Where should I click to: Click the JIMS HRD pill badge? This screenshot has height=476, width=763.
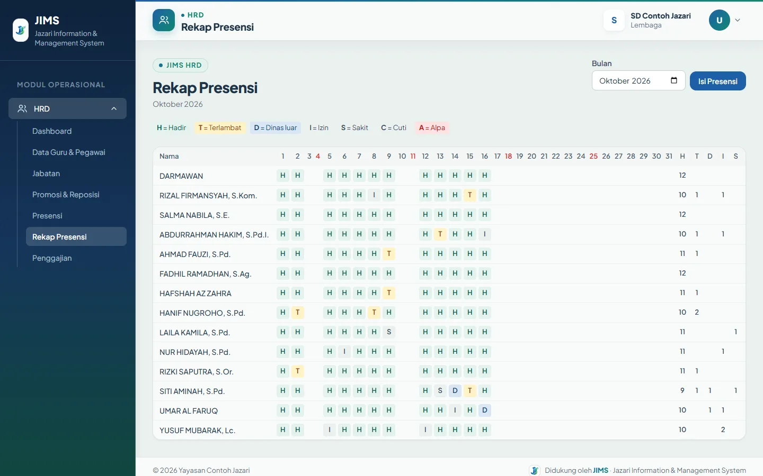coord(180,65)
